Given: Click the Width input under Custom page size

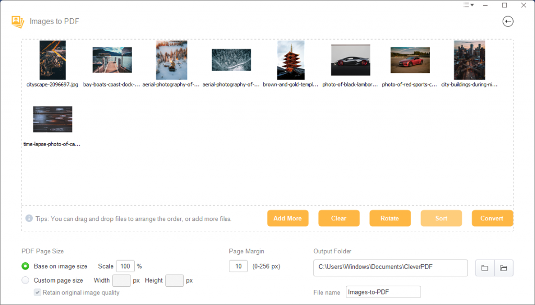Looking at the screenshot, I should point(121,280).
